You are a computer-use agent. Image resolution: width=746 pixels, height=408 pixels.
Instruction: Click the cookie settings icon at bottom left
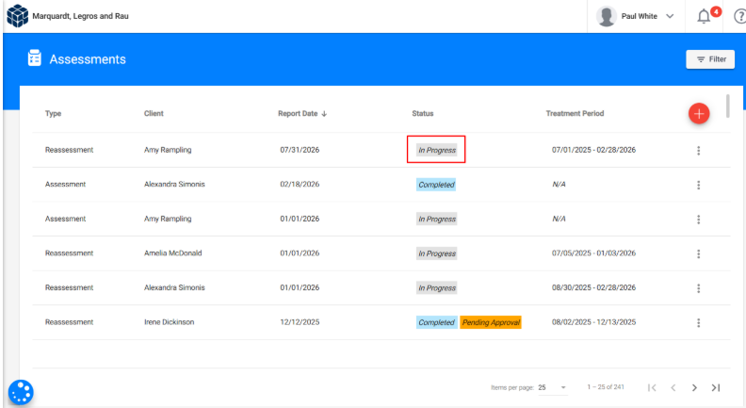tap(21, 392)
